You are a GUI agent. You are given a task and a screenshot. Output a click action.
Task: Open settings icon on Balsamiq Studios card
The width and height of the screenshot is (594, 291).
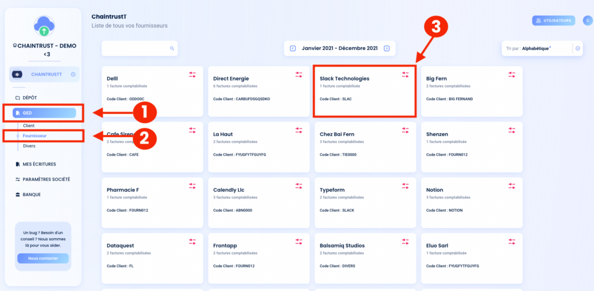tap(405, 241)
